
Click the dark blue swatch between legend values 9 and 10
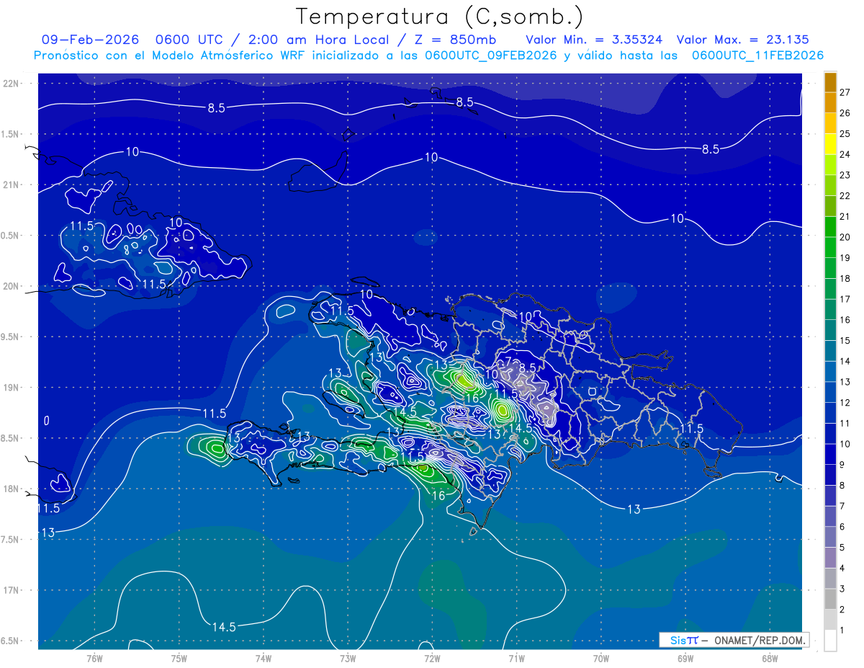pos(830,454)
